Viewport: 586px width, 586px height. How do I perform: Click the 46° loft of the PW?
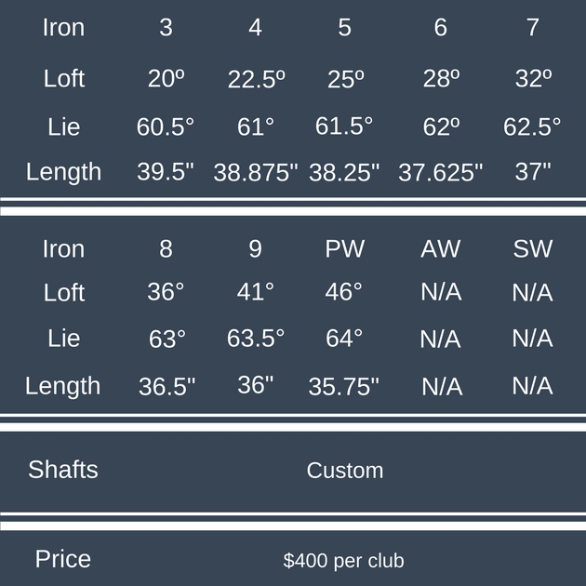(x=344, y=292)
